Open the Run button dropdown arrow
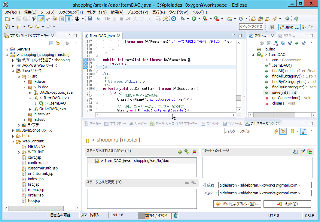 (x=199, y=19)
